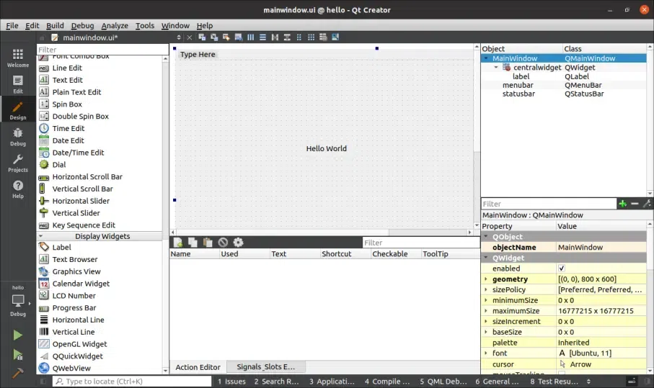The image size is (654, 388).
Task: Switch to Signals_Slots Editor tab
Action: pyautogui.click(x=265, y=367)
